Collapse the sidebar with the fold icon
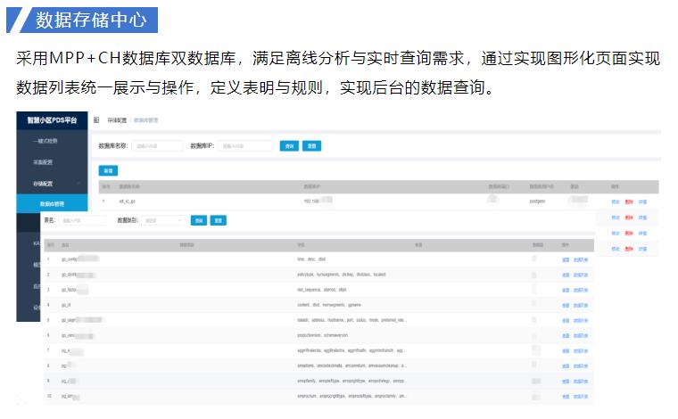Viewport: 678px width, 419px height. 96,119
